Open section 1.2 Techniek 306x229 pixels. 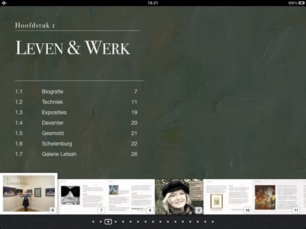(x=76, y=102)
